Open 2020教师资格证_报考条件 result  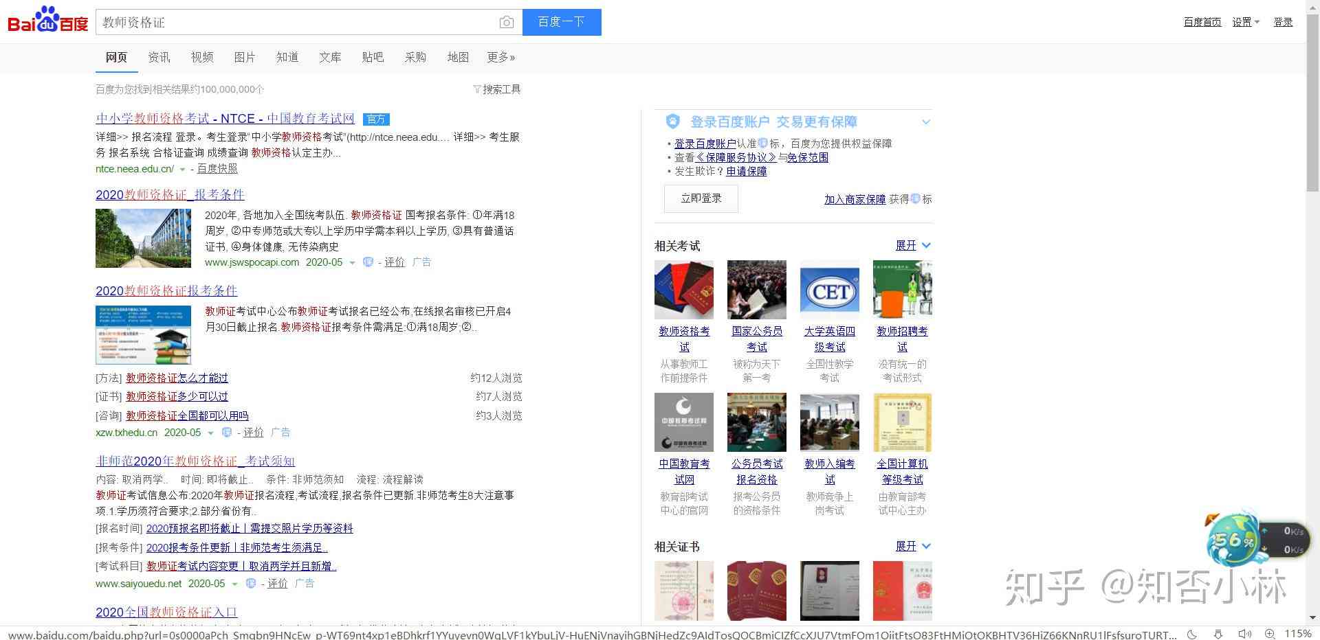pyautogui.click(x=170, y=195)
